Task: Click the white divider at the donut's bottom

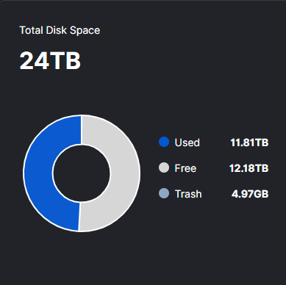Action: (79, 217)
